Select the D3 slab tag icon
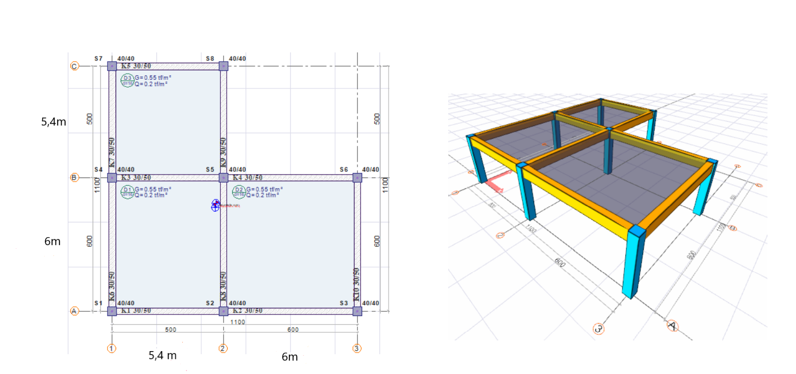The image size is (796, 374). pos(127,78)
